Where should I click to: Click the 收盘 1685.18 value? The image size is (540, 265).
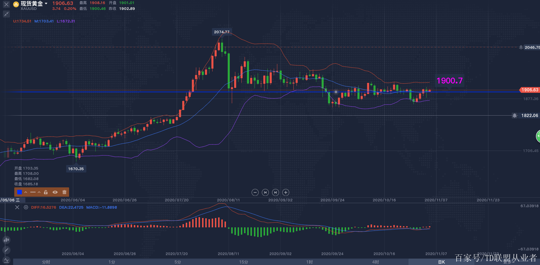pos(26,184)
